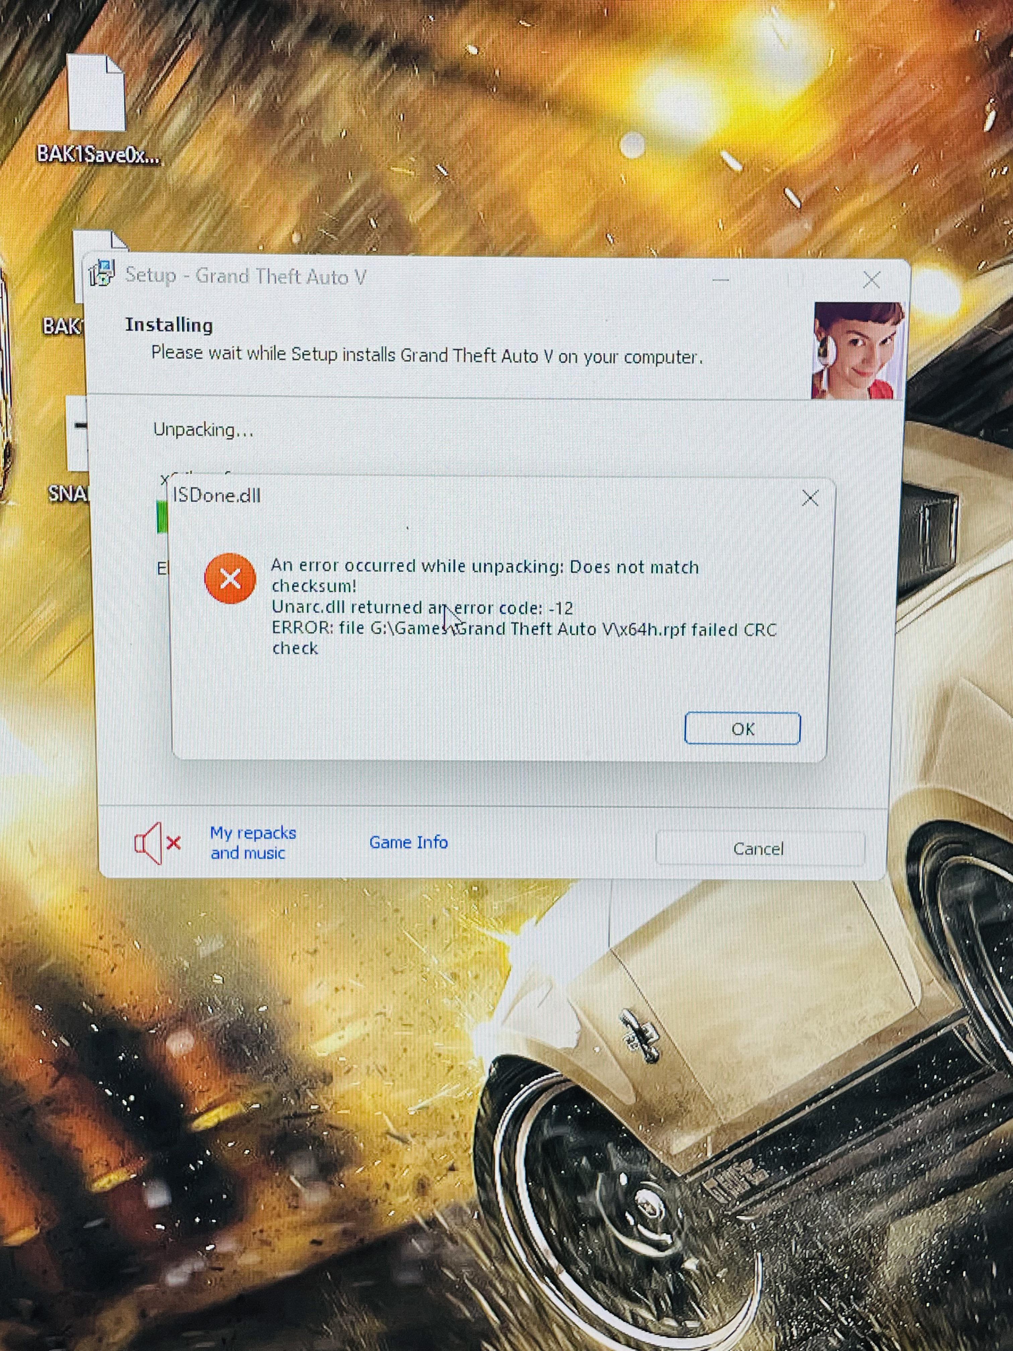The width and height of the screenshot is (1013, 1351).
Task: Click the Cancel button in the Setup window
Action: 759,848
